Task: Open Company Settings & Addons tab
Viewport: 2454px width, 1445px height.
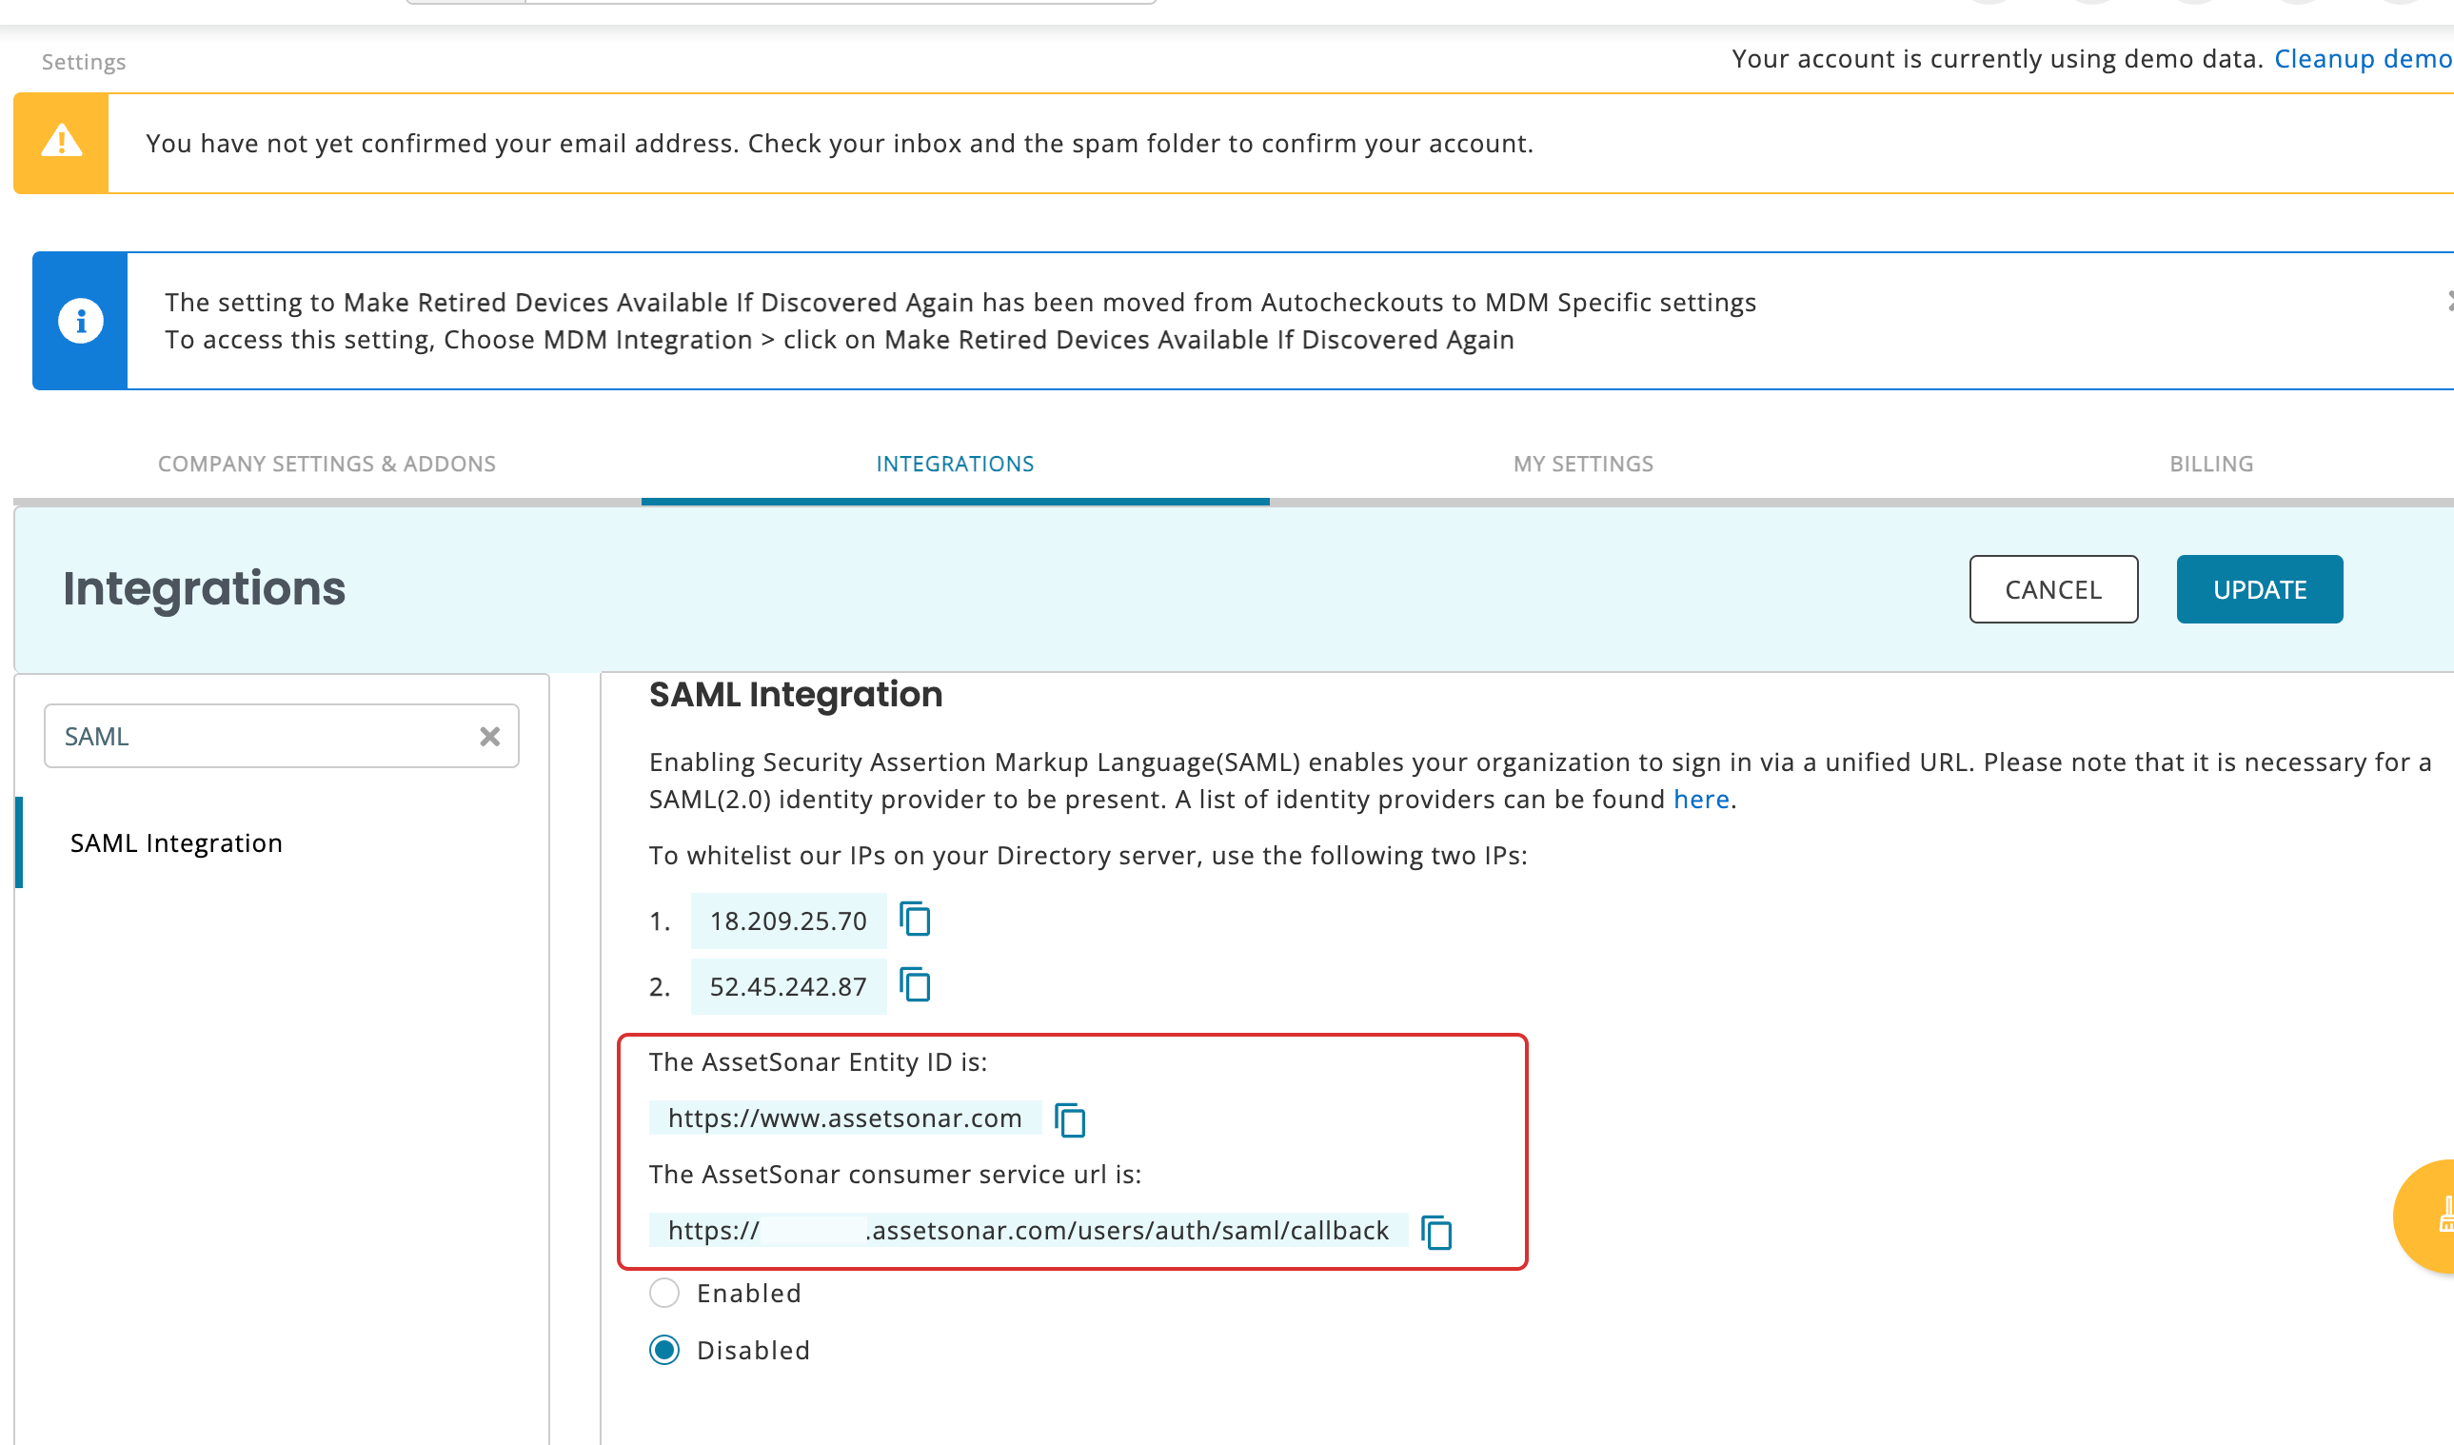Action: pos(327,465)
